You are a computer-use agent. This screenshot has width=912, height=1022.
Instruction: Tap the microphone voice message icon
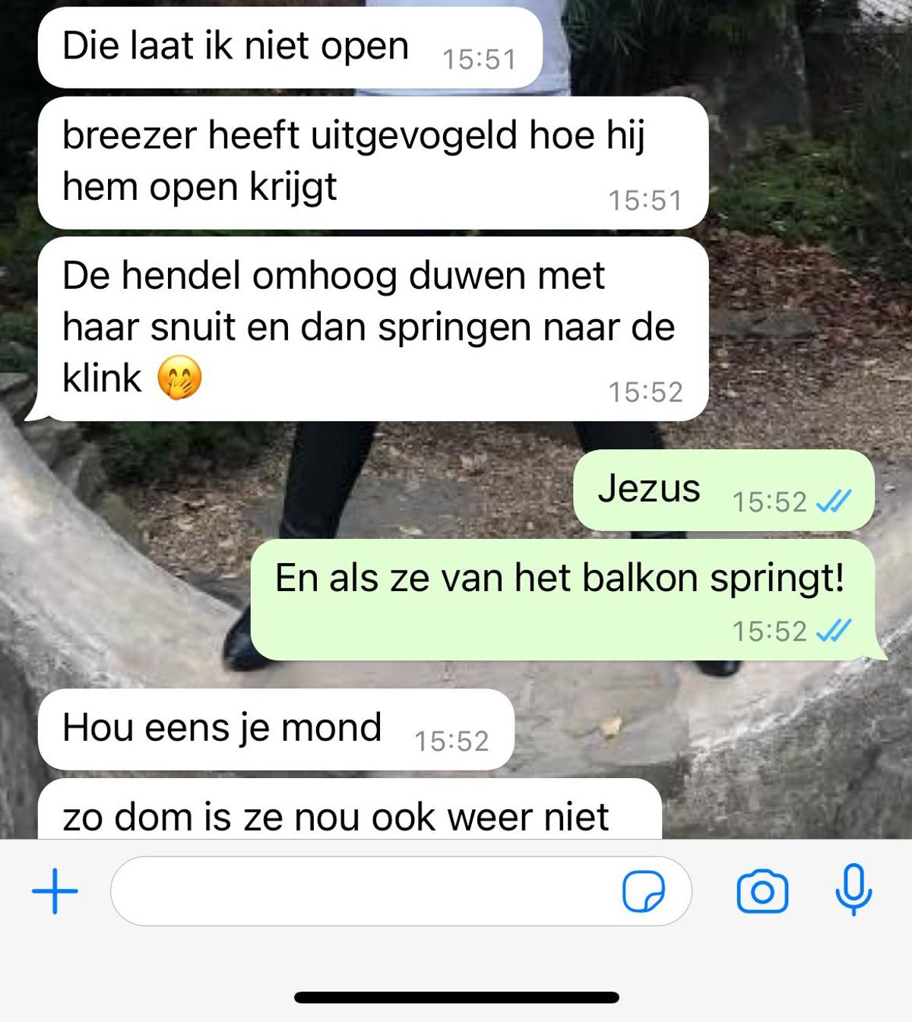coord(853,890)
